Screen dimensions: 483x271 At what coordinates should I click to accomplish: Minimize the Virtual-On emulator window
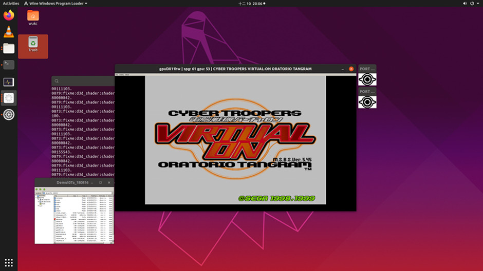click(343, 69)
